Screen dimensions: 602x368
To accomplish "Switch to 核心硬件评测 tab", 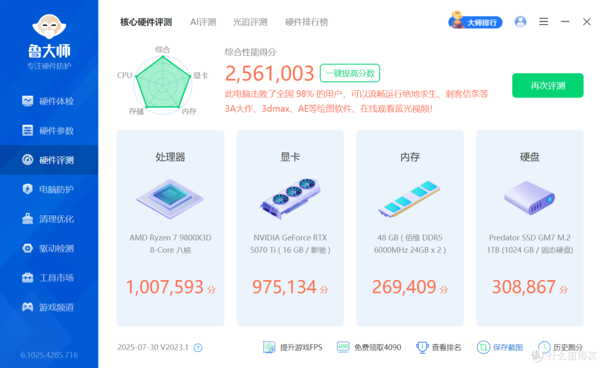I will 146,22.
